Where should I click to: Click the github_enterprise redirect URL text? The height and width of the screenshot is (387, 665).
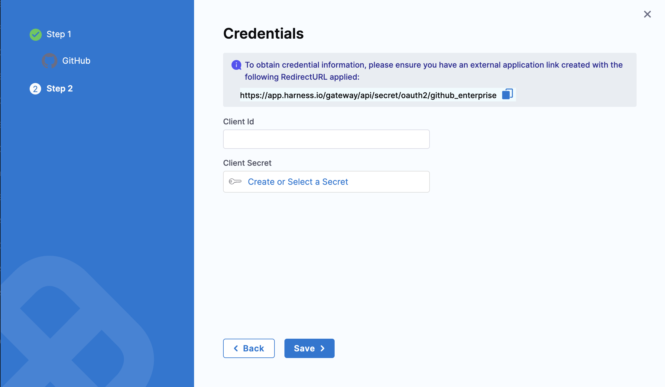(368, 95)
